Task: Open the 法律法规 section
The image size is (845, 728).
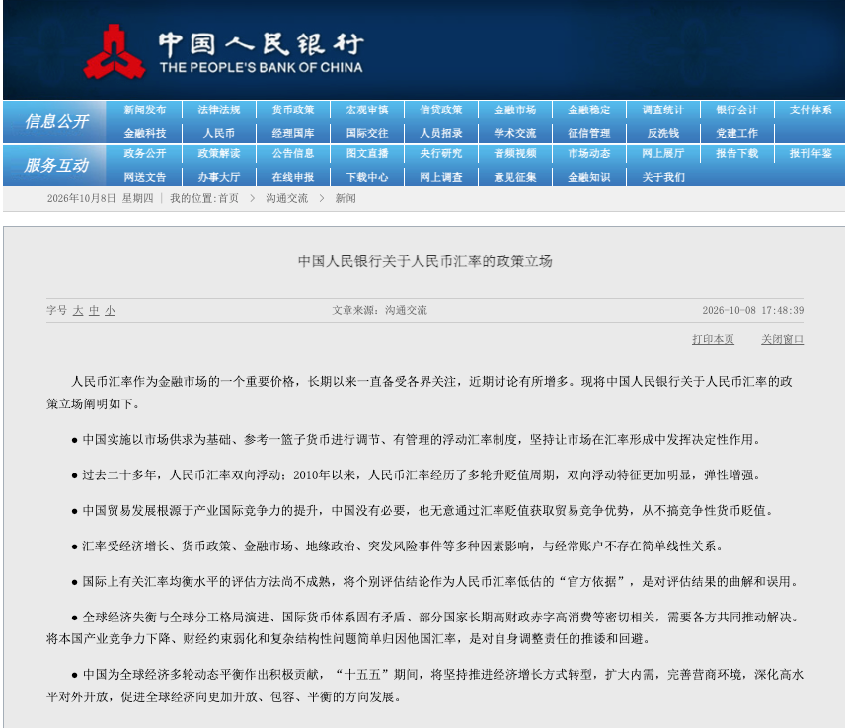Action: (x=219, y=110)
